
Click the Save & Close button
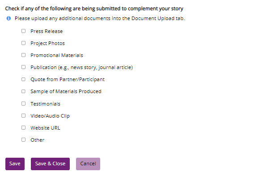[50, 164]
